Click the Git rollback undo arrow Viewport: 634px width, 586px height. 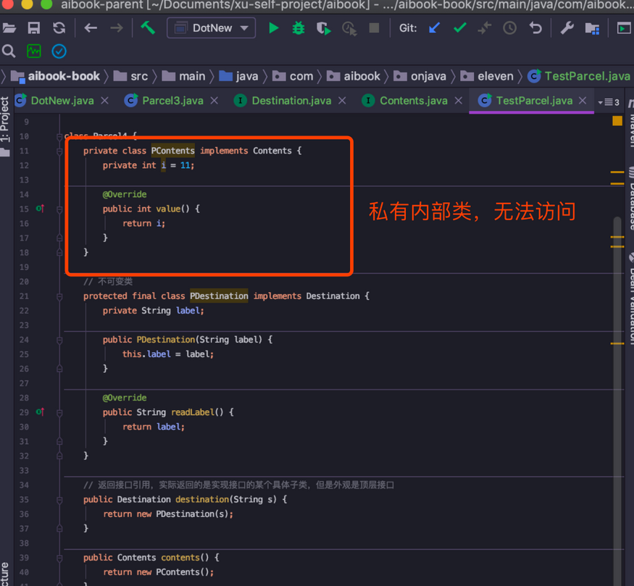click(x=535, y=28)
